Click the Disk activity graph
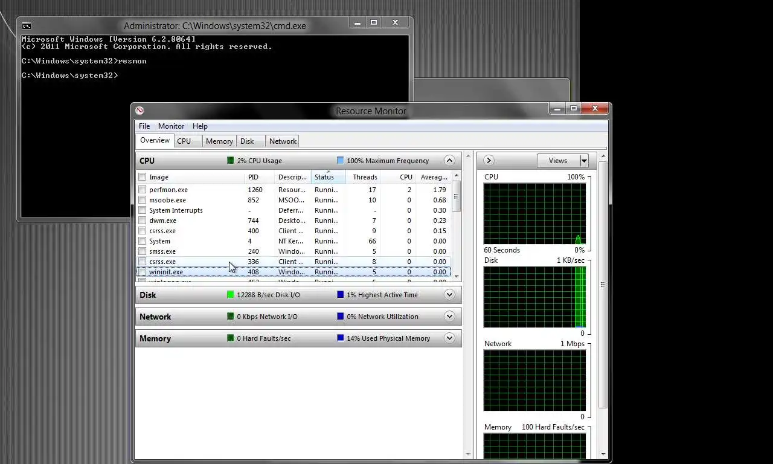This screenshot has width=773, height=464. point(534,297)
